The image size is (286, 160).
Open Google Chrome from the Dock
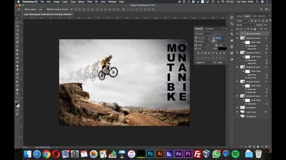[x=46, y=154]
